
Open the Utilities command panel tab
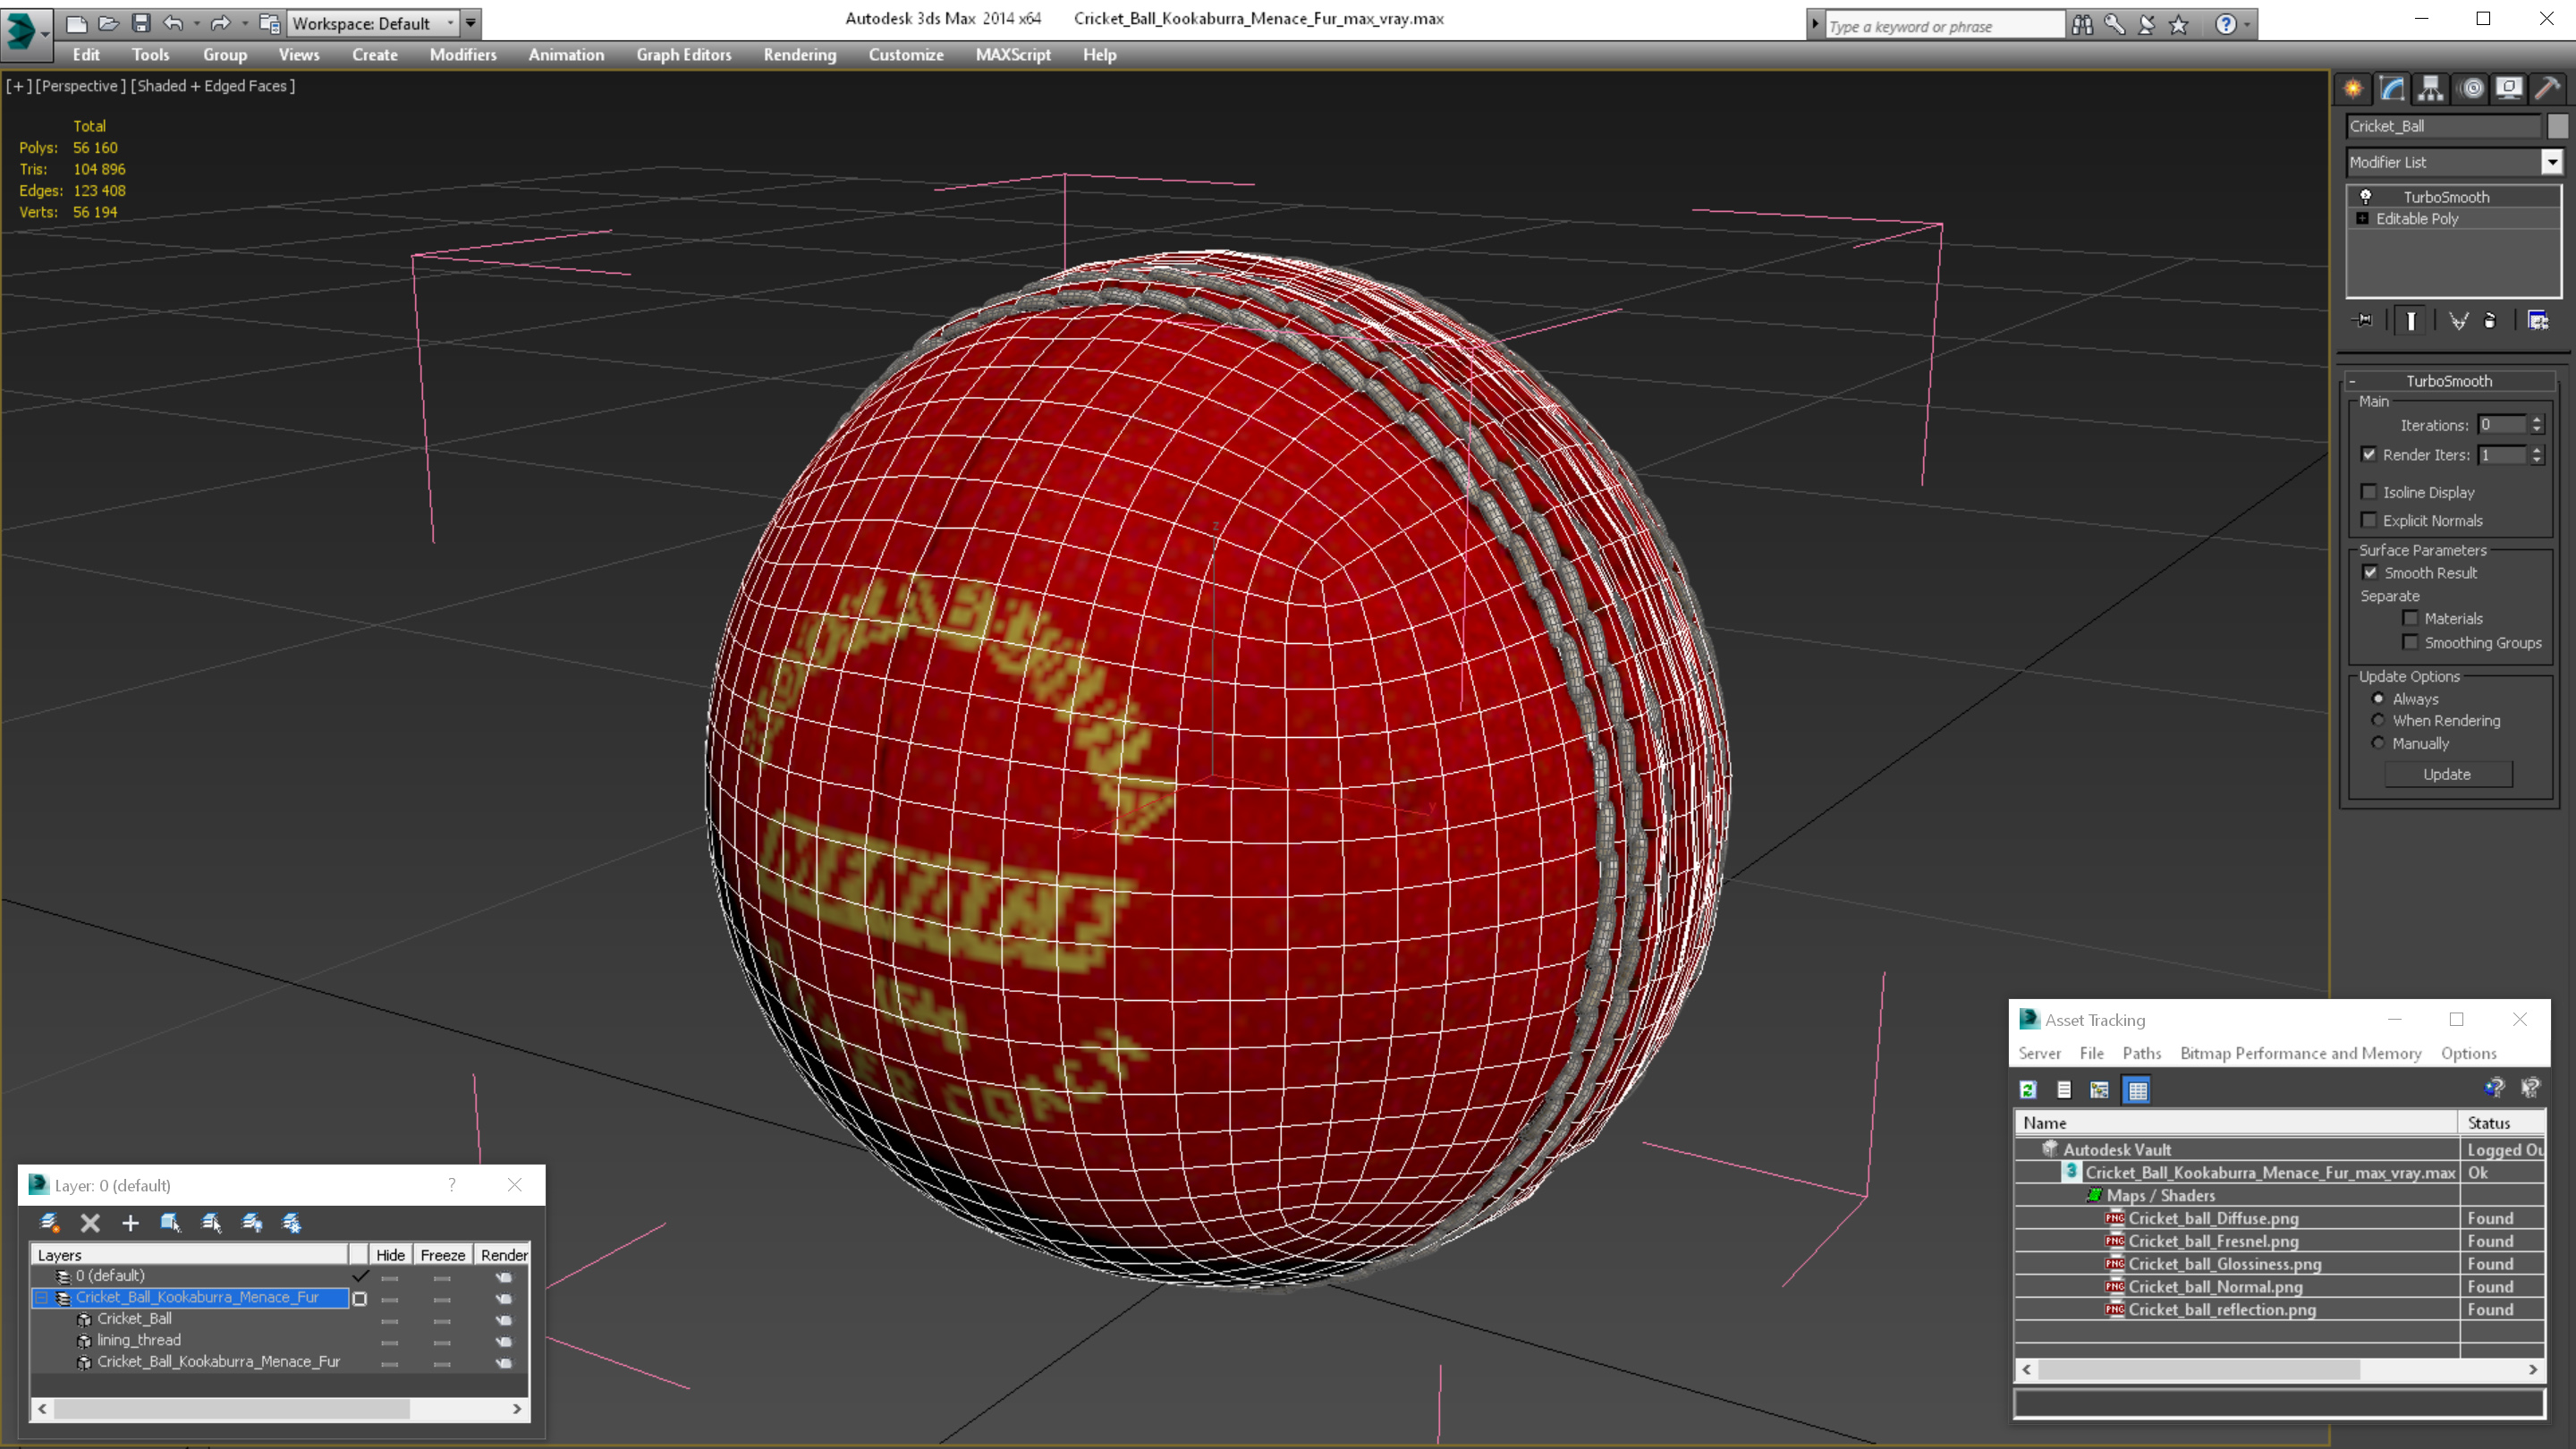point(2548,89)
